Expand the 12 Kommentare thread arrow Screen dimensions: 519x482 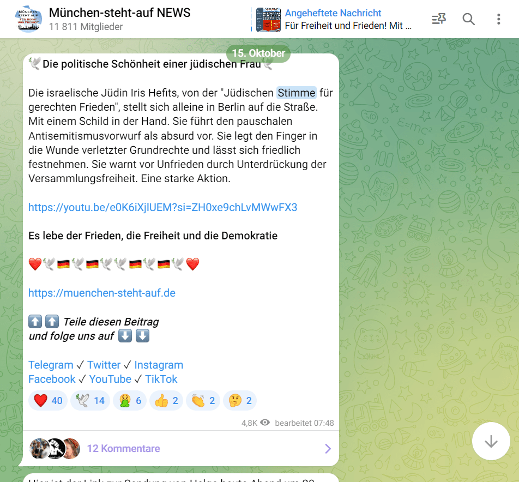tap(328, 449)
